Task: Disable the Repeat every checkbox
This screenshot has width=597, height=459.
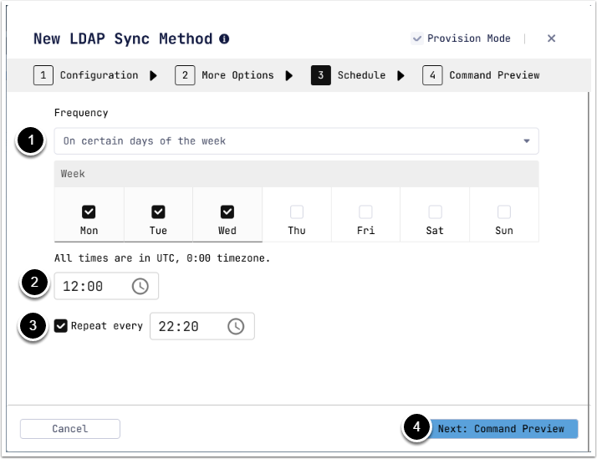Action: [61, 326]
